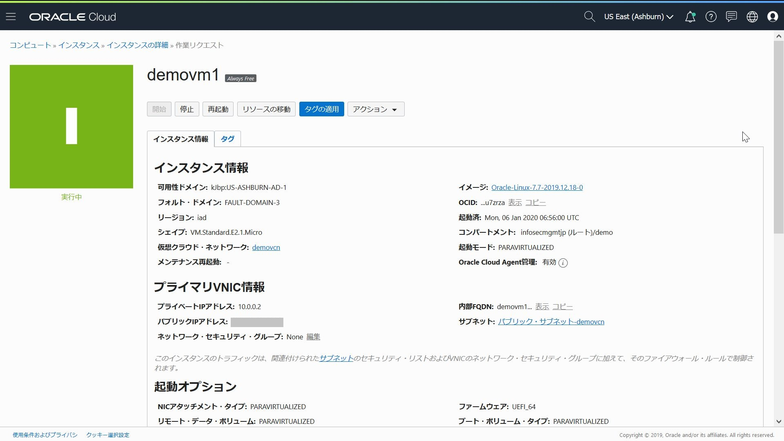Go to インスタンス breadcrumb link

[79, 45]
